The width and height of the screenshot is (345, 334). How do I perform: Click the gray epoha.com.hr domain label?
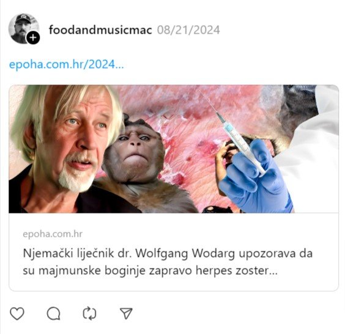pos(53,234)
